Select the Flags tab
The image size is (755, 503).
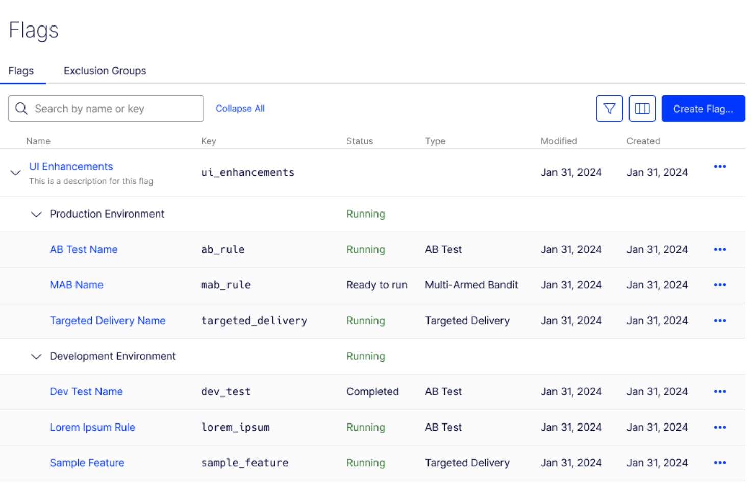click(21, 71)
